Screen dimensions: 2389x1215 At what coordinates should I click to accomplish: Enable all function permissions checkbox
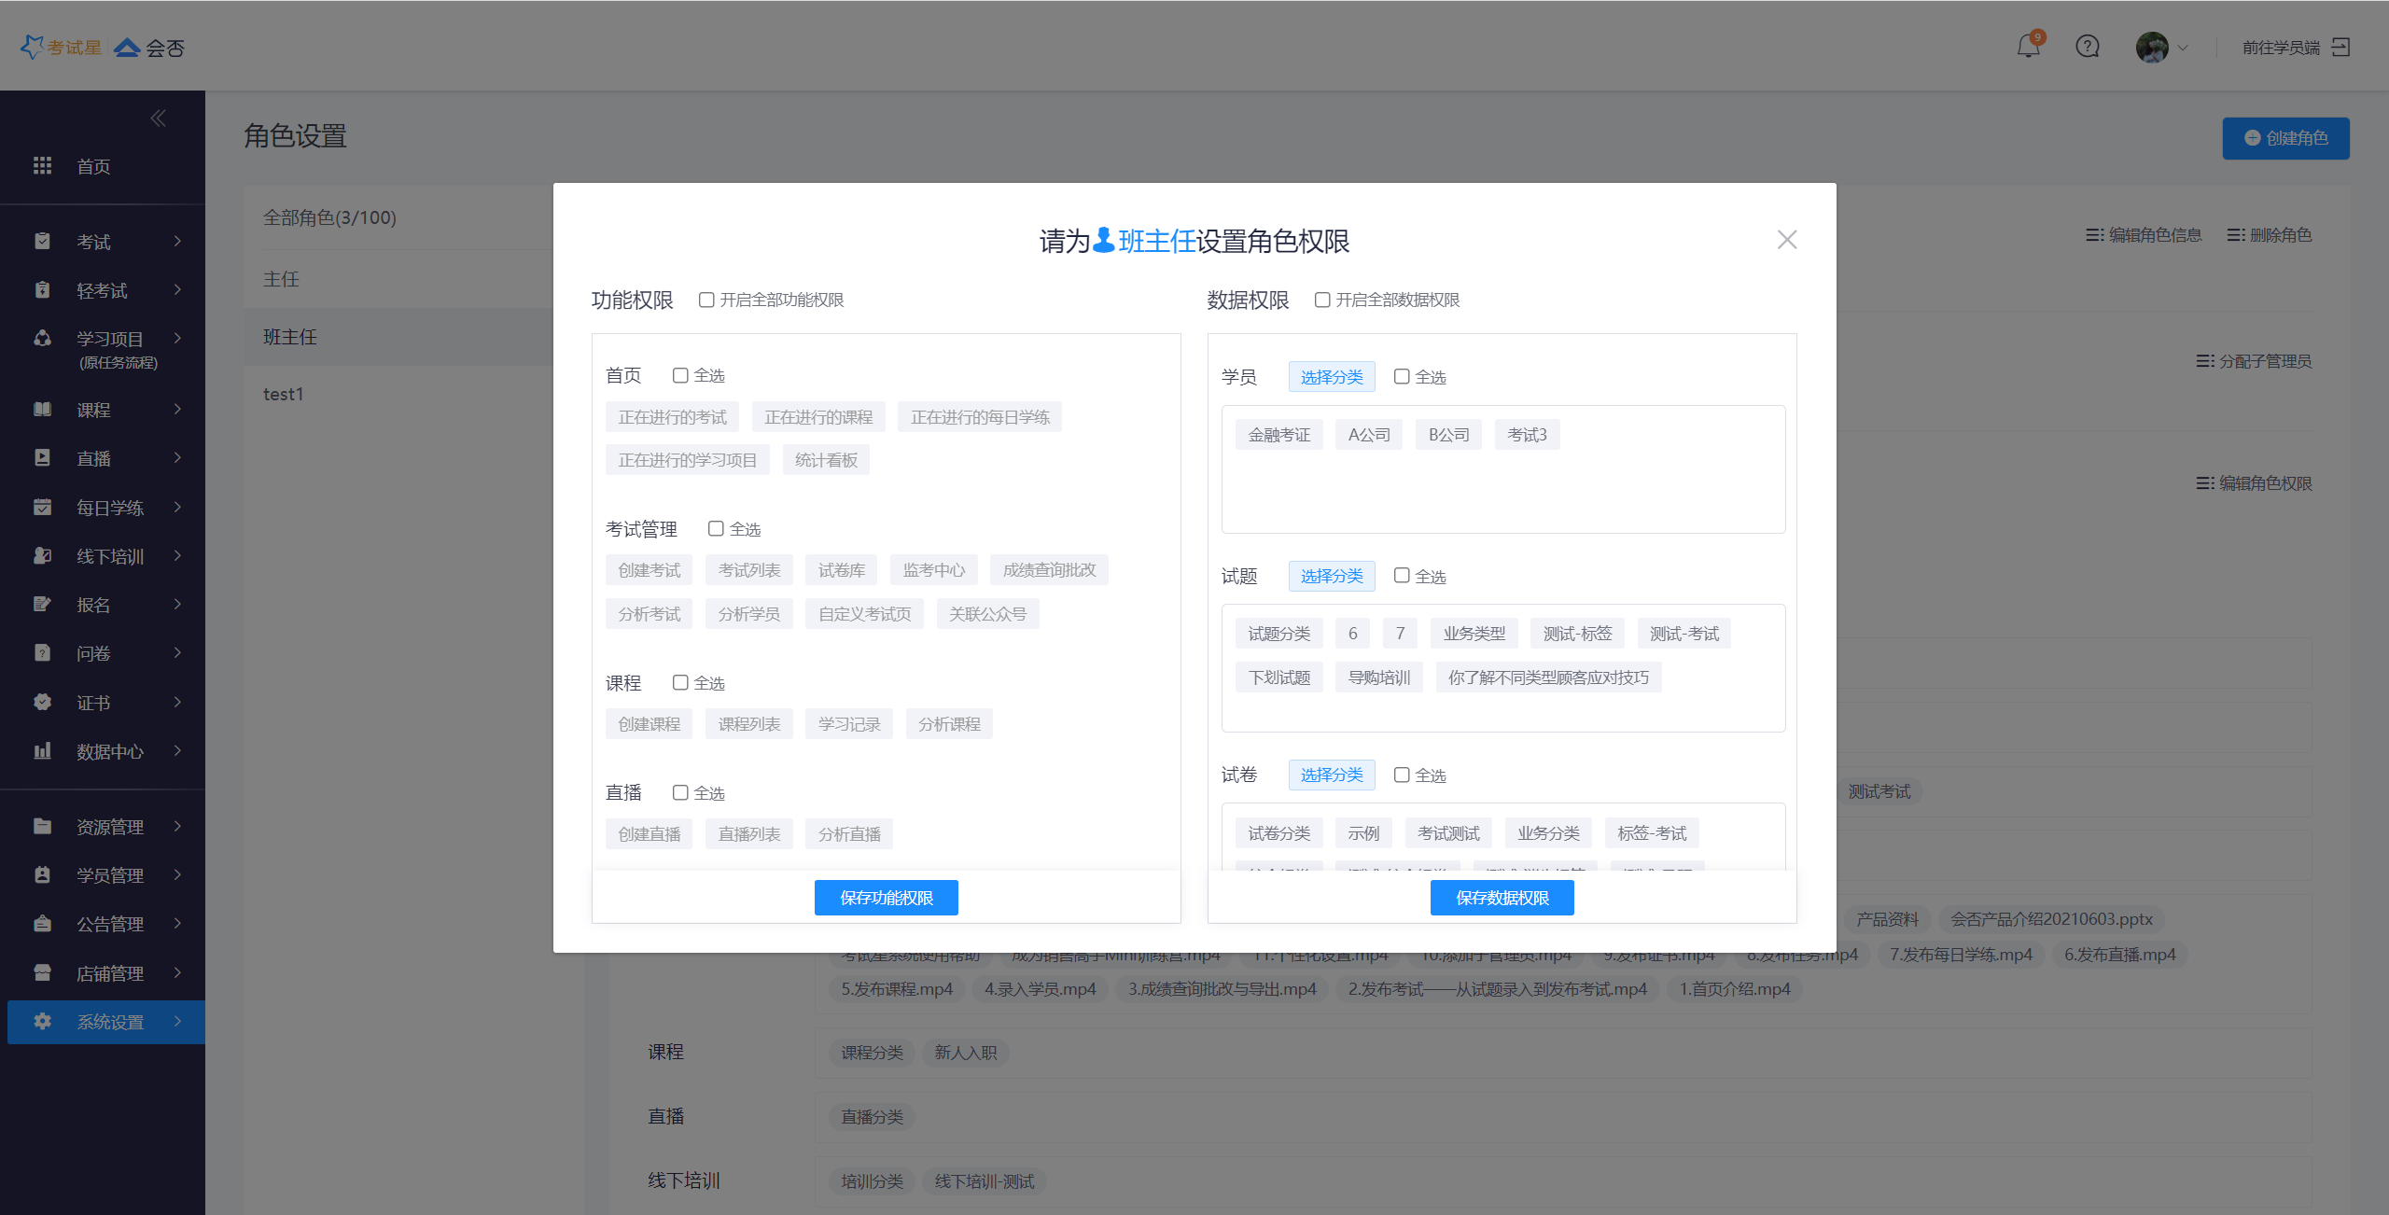pos(706,300)
